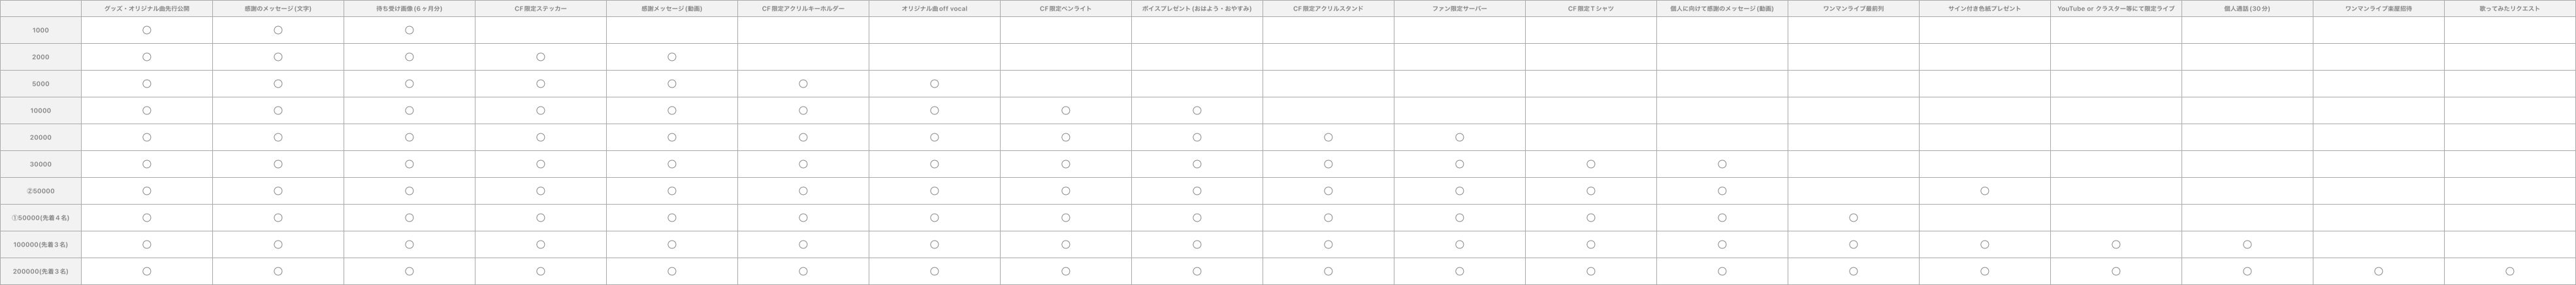The width and height of the screenshot is (2576, 285).
Task: Click the 1000 row header
Action: click(41, 30)
